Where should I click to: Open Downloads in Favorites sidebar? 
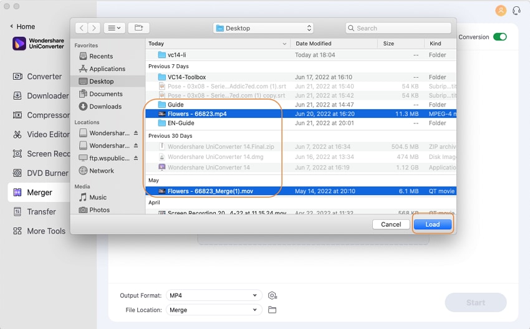[x=100, y=107]
